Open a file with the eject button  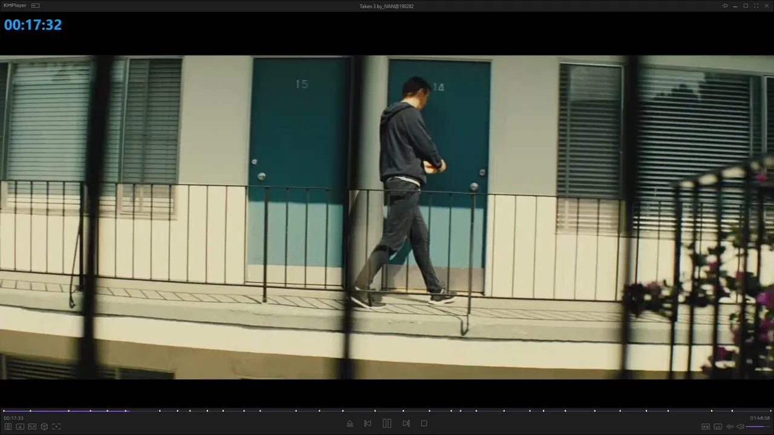coord(350,424)
